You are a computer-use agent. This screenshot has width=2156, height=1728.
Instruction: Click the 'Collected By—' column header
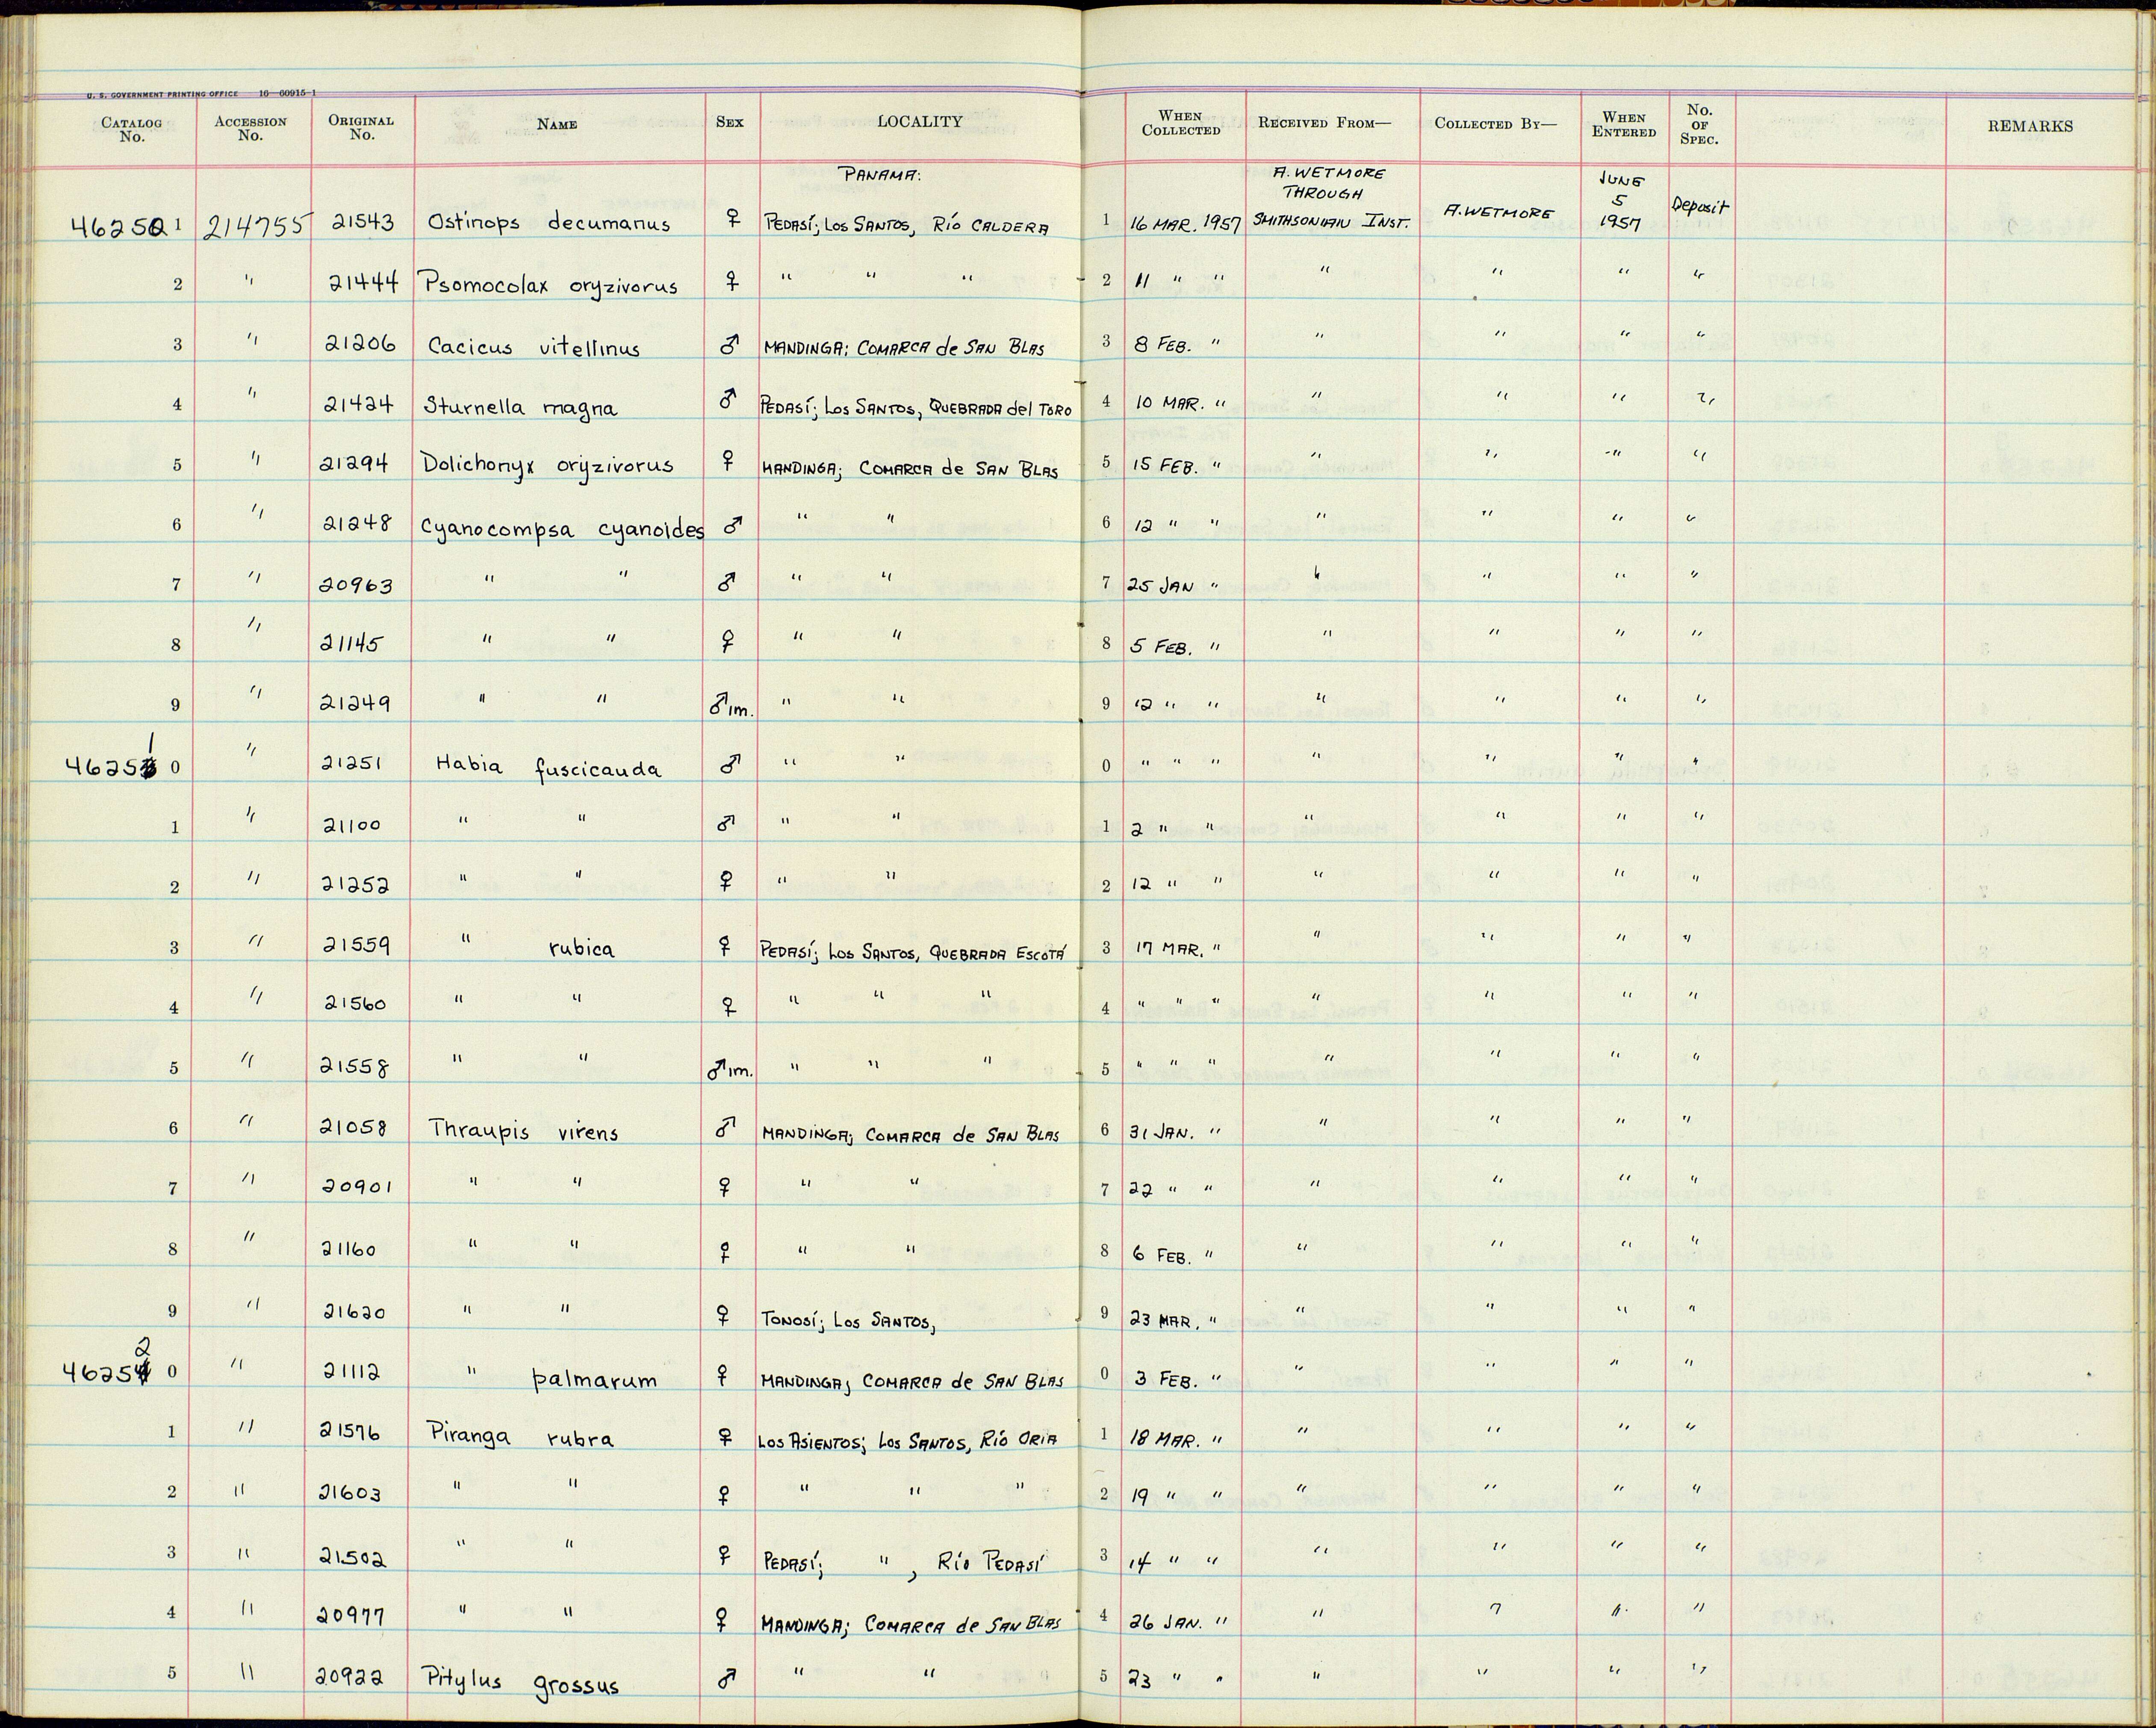coord(1495,124)
